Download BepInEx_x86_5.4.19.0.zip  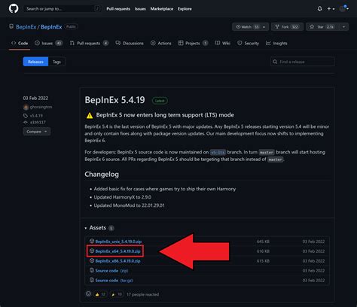coord(117,261)
